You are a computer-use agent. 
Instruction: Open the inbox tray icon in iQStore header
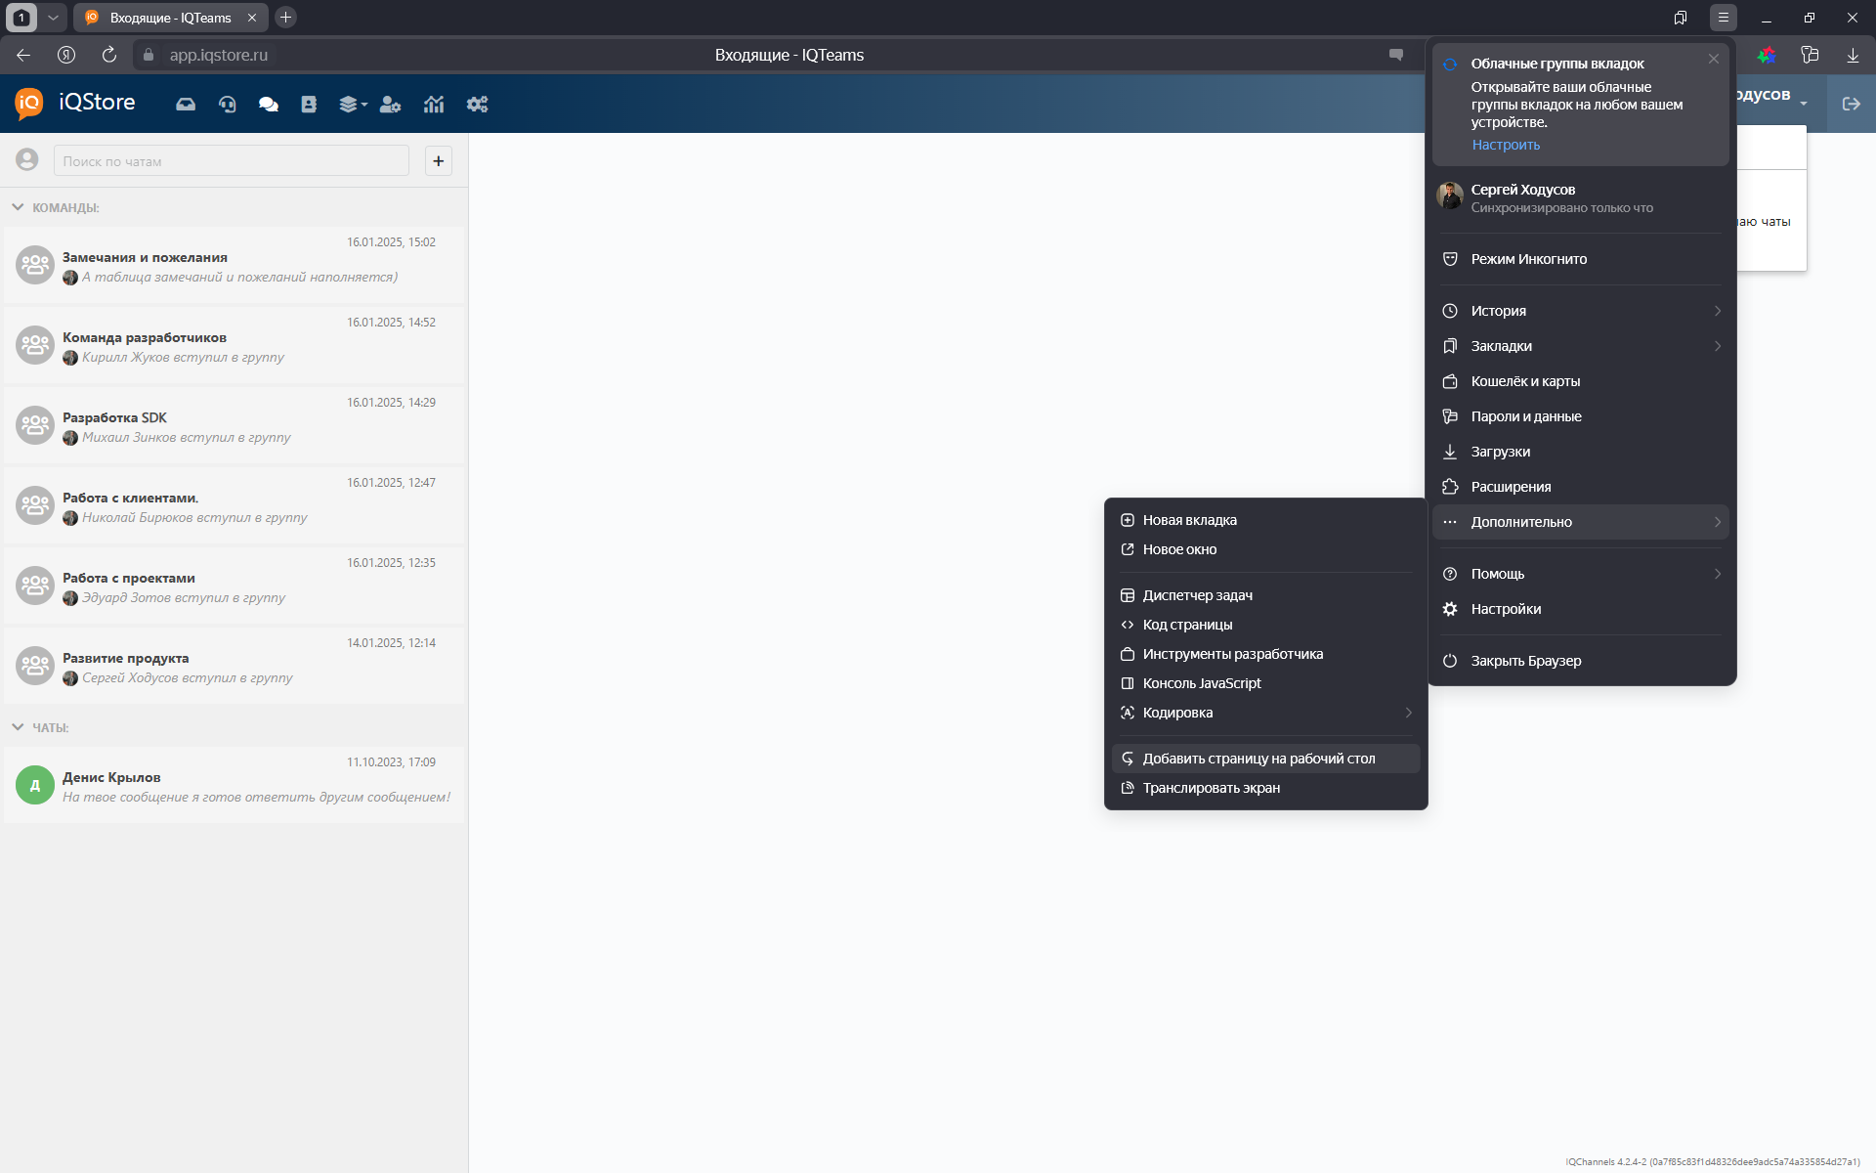(x=186, y=105)
